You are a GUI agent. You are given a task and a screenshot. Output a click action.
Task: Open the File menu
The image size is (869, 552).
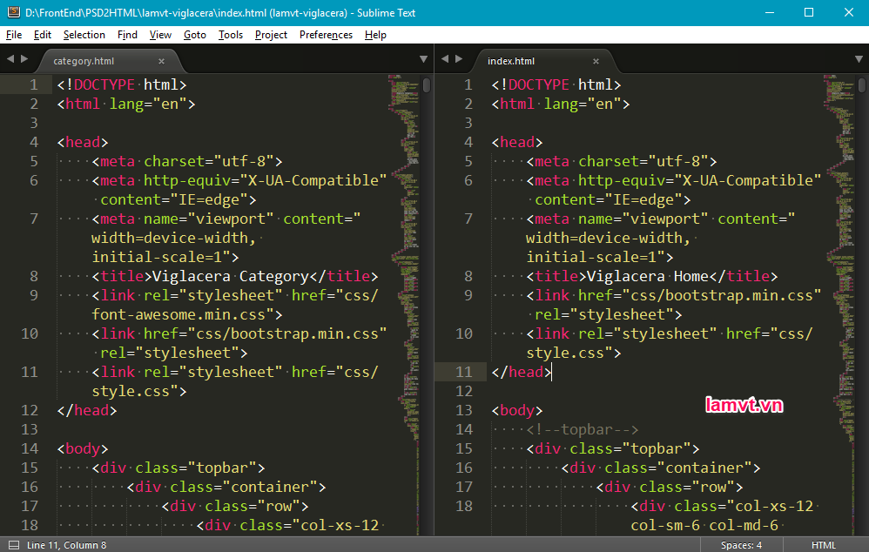click(x=14, y=35)
